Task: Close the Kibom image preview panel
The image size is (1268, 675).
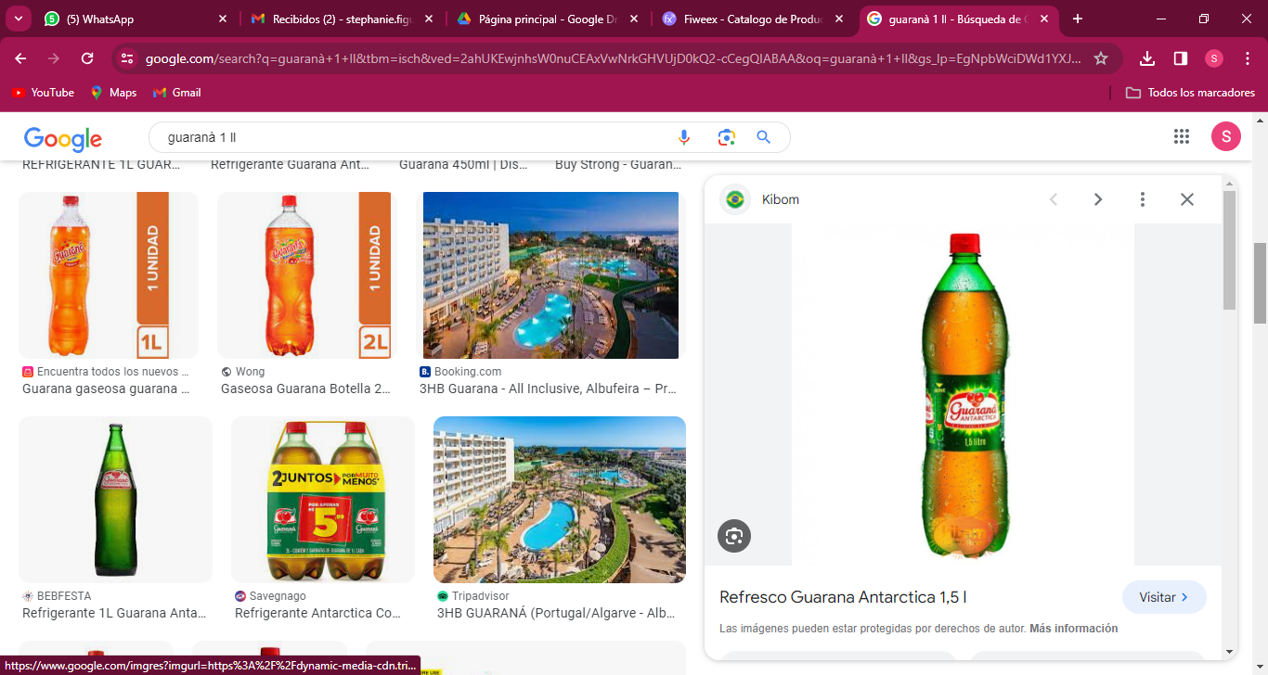Action: coord(1186,199)
